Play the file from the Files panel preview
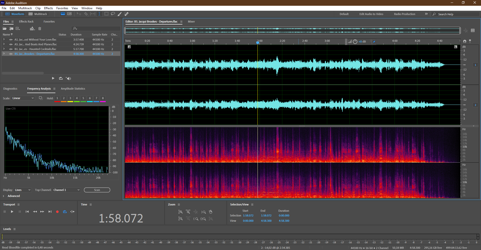The width and height of the screenshot is (481, 250). tap(53, 78)
